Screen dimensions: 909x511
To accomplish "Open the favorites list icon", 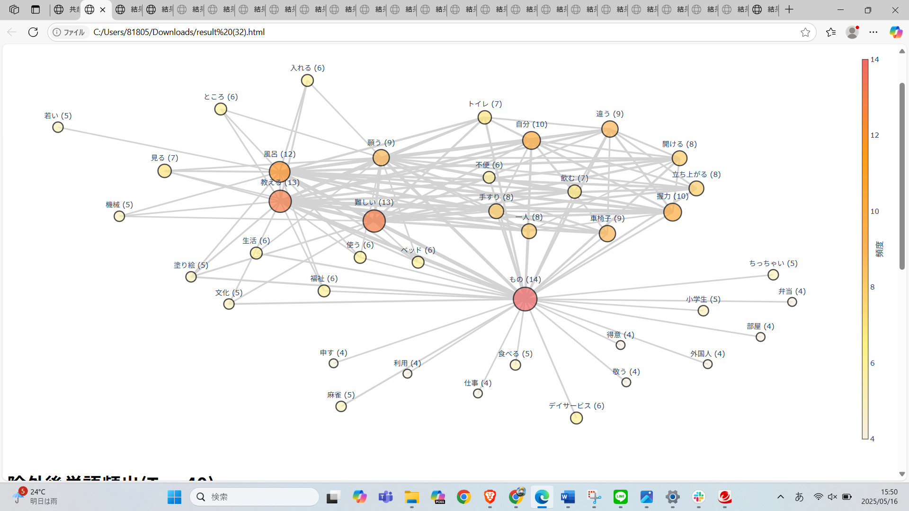I will 831,32.
